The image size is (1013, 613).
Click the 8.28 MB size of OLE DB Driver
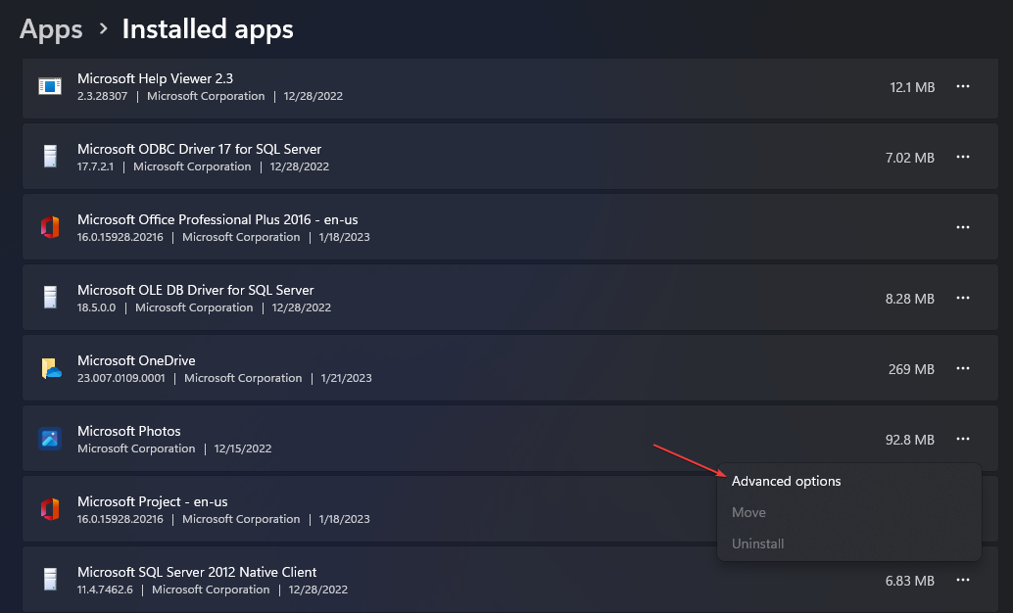pos(909,299)
